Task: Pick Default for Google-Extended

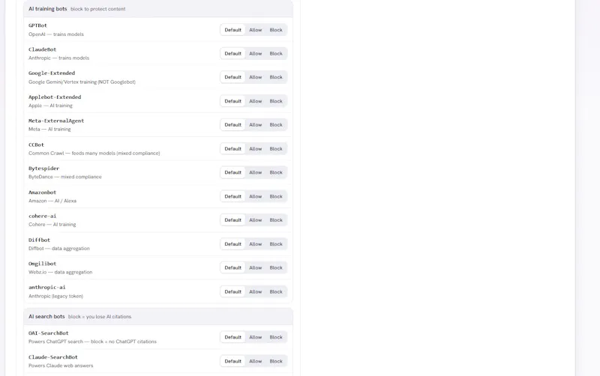Action: [x=232, y=77]
